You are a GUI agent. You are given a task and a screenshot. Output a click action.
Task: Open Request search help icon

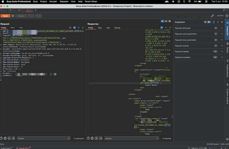1,138
